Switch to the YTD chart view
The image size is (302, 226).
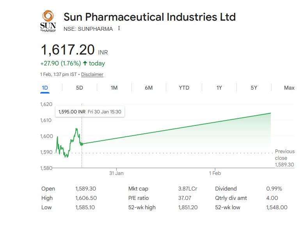184,88
